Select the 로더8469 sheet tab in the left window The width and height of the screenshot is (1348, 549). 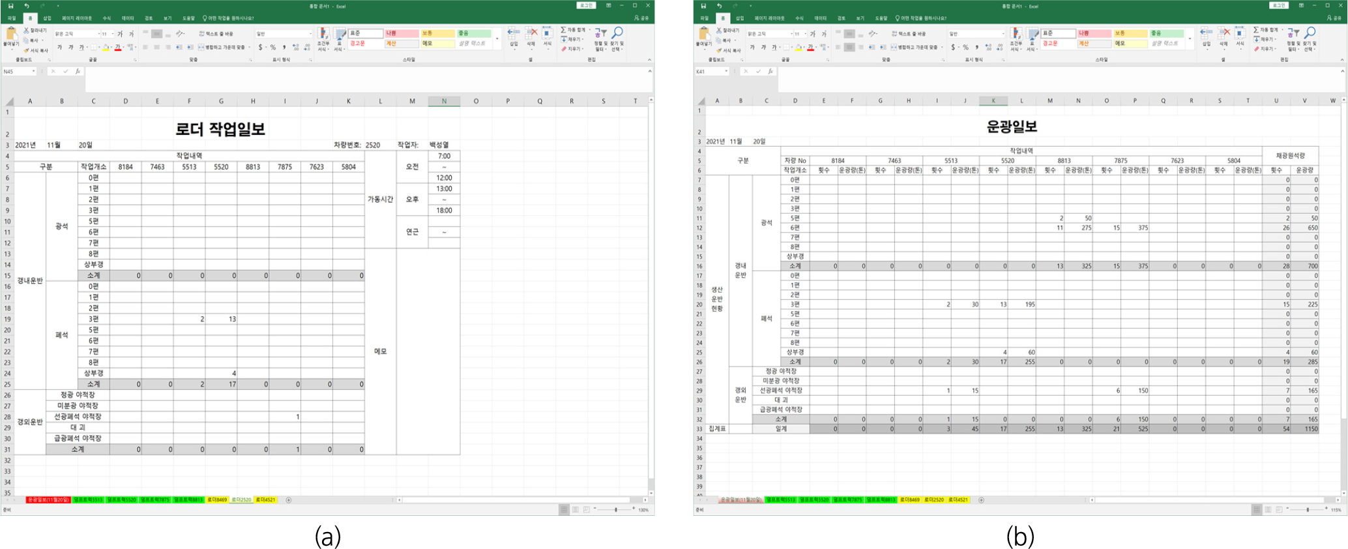(x=217, y=500)
